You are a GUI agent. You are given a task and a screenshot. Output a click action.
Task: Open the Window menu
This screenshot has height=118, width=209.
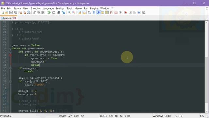point(105,8)
